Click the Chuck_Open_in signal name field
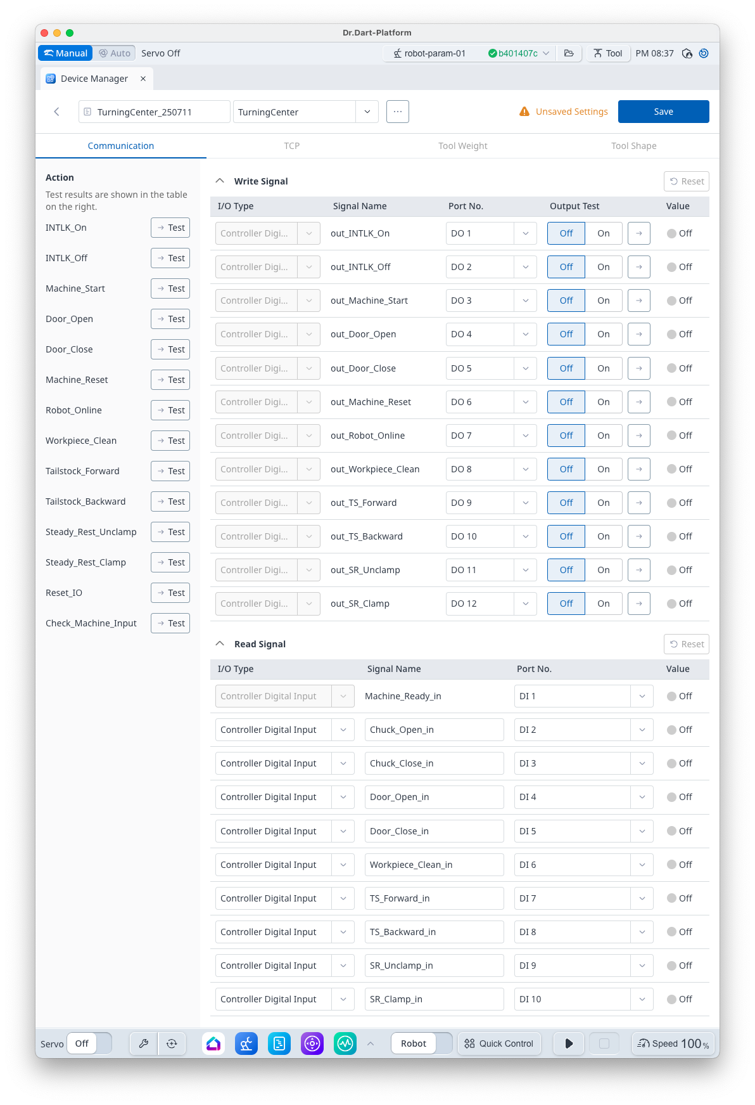The width and height of the screenshot is (755, 1105). (434, 730)
